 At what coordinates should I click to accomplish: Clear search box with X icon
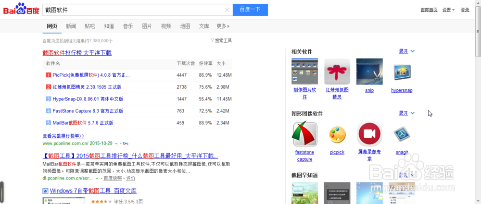click(x=227, y=10)
